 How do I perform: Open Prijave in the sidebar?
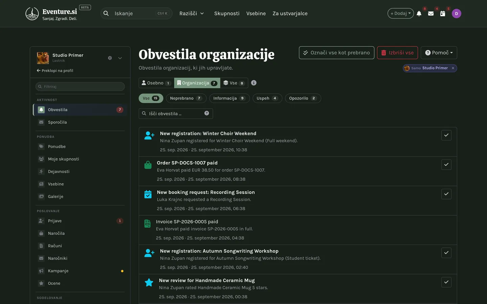[x=80, y=221]
